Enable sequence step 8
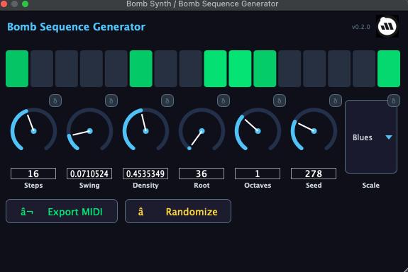The width and height of the screenshot is (408, 272). click(x=190, y=69)
